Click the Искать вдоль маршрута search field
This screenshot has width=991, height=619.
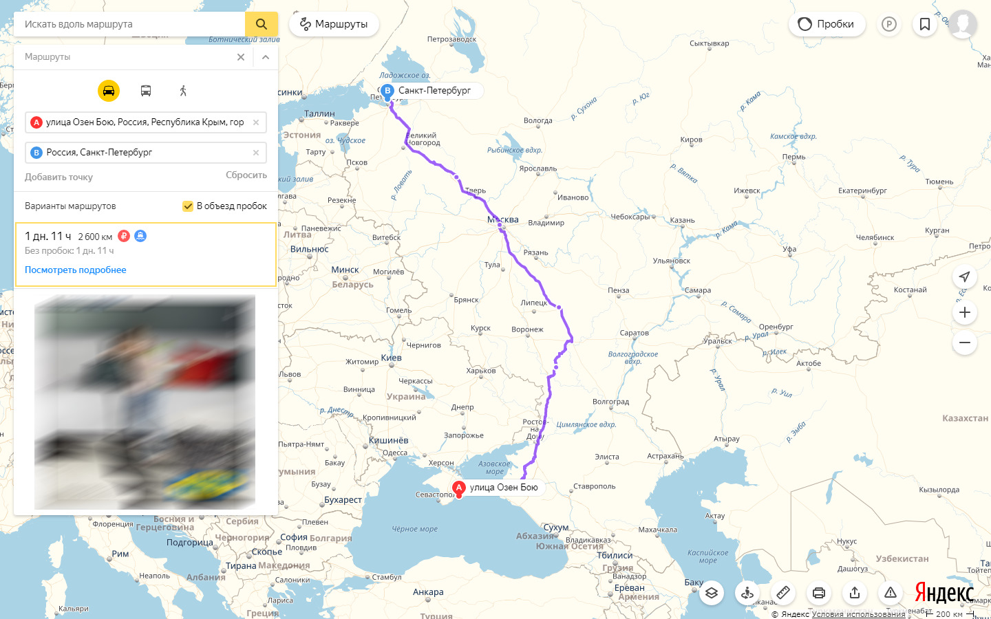click(129, 24)
